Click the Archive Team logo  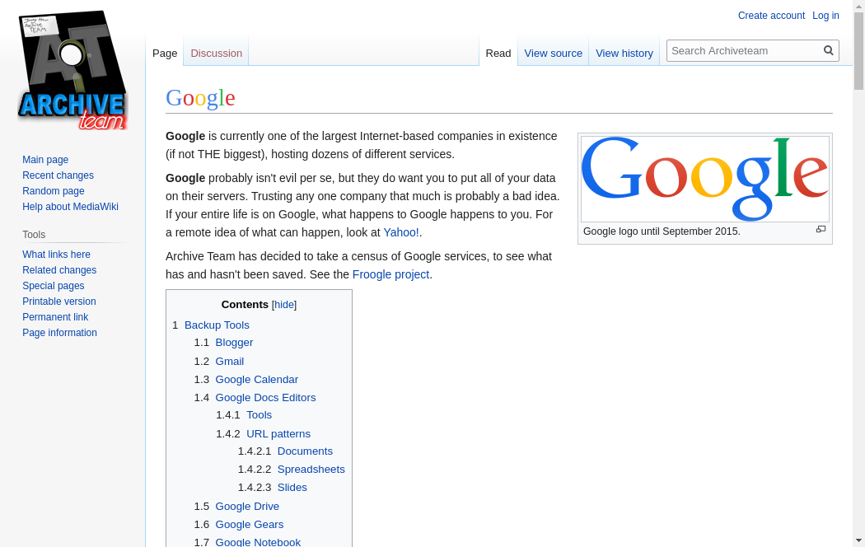coord(72,71)
